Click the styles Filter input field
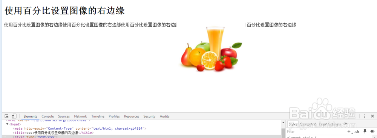Screen dimensions: 377x138 click(316, 132)
